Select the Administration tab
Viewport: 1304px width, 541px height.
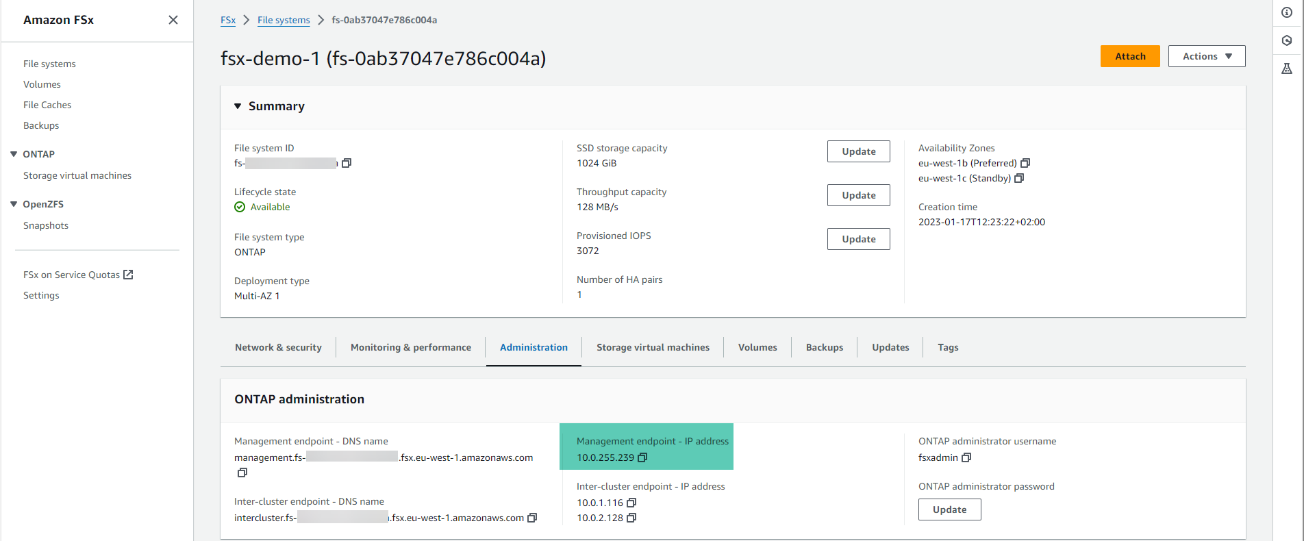(534, 347)
